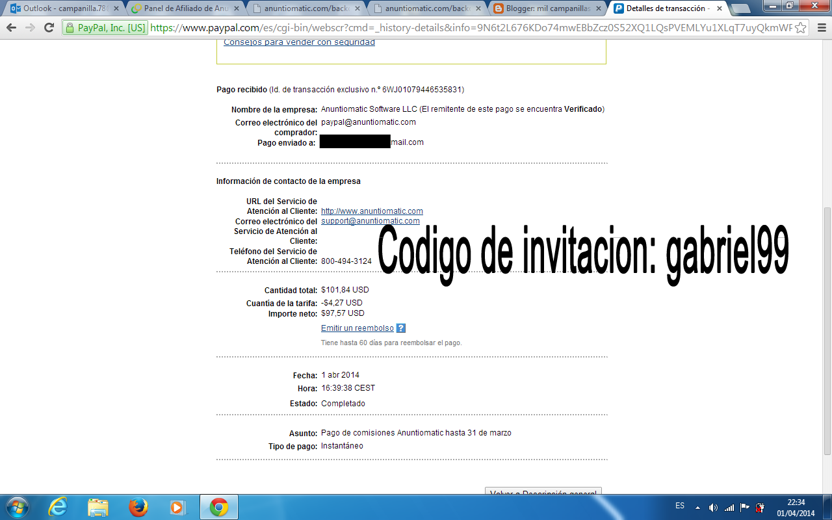Open the Windows Start menu
Screen dimensions: 832x520
click(16, 507)
